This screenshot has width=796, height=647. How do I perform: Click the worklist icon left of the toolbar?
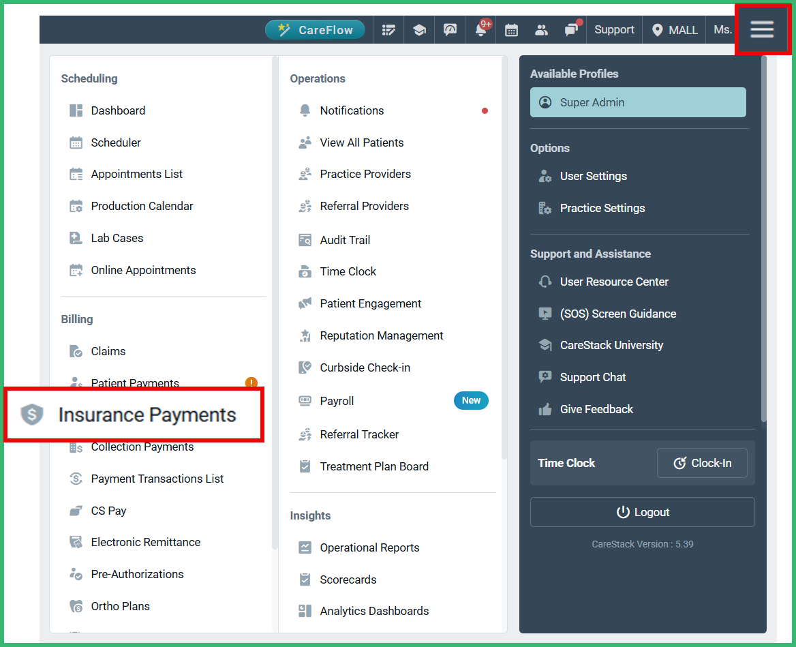[x=388, y=29]
